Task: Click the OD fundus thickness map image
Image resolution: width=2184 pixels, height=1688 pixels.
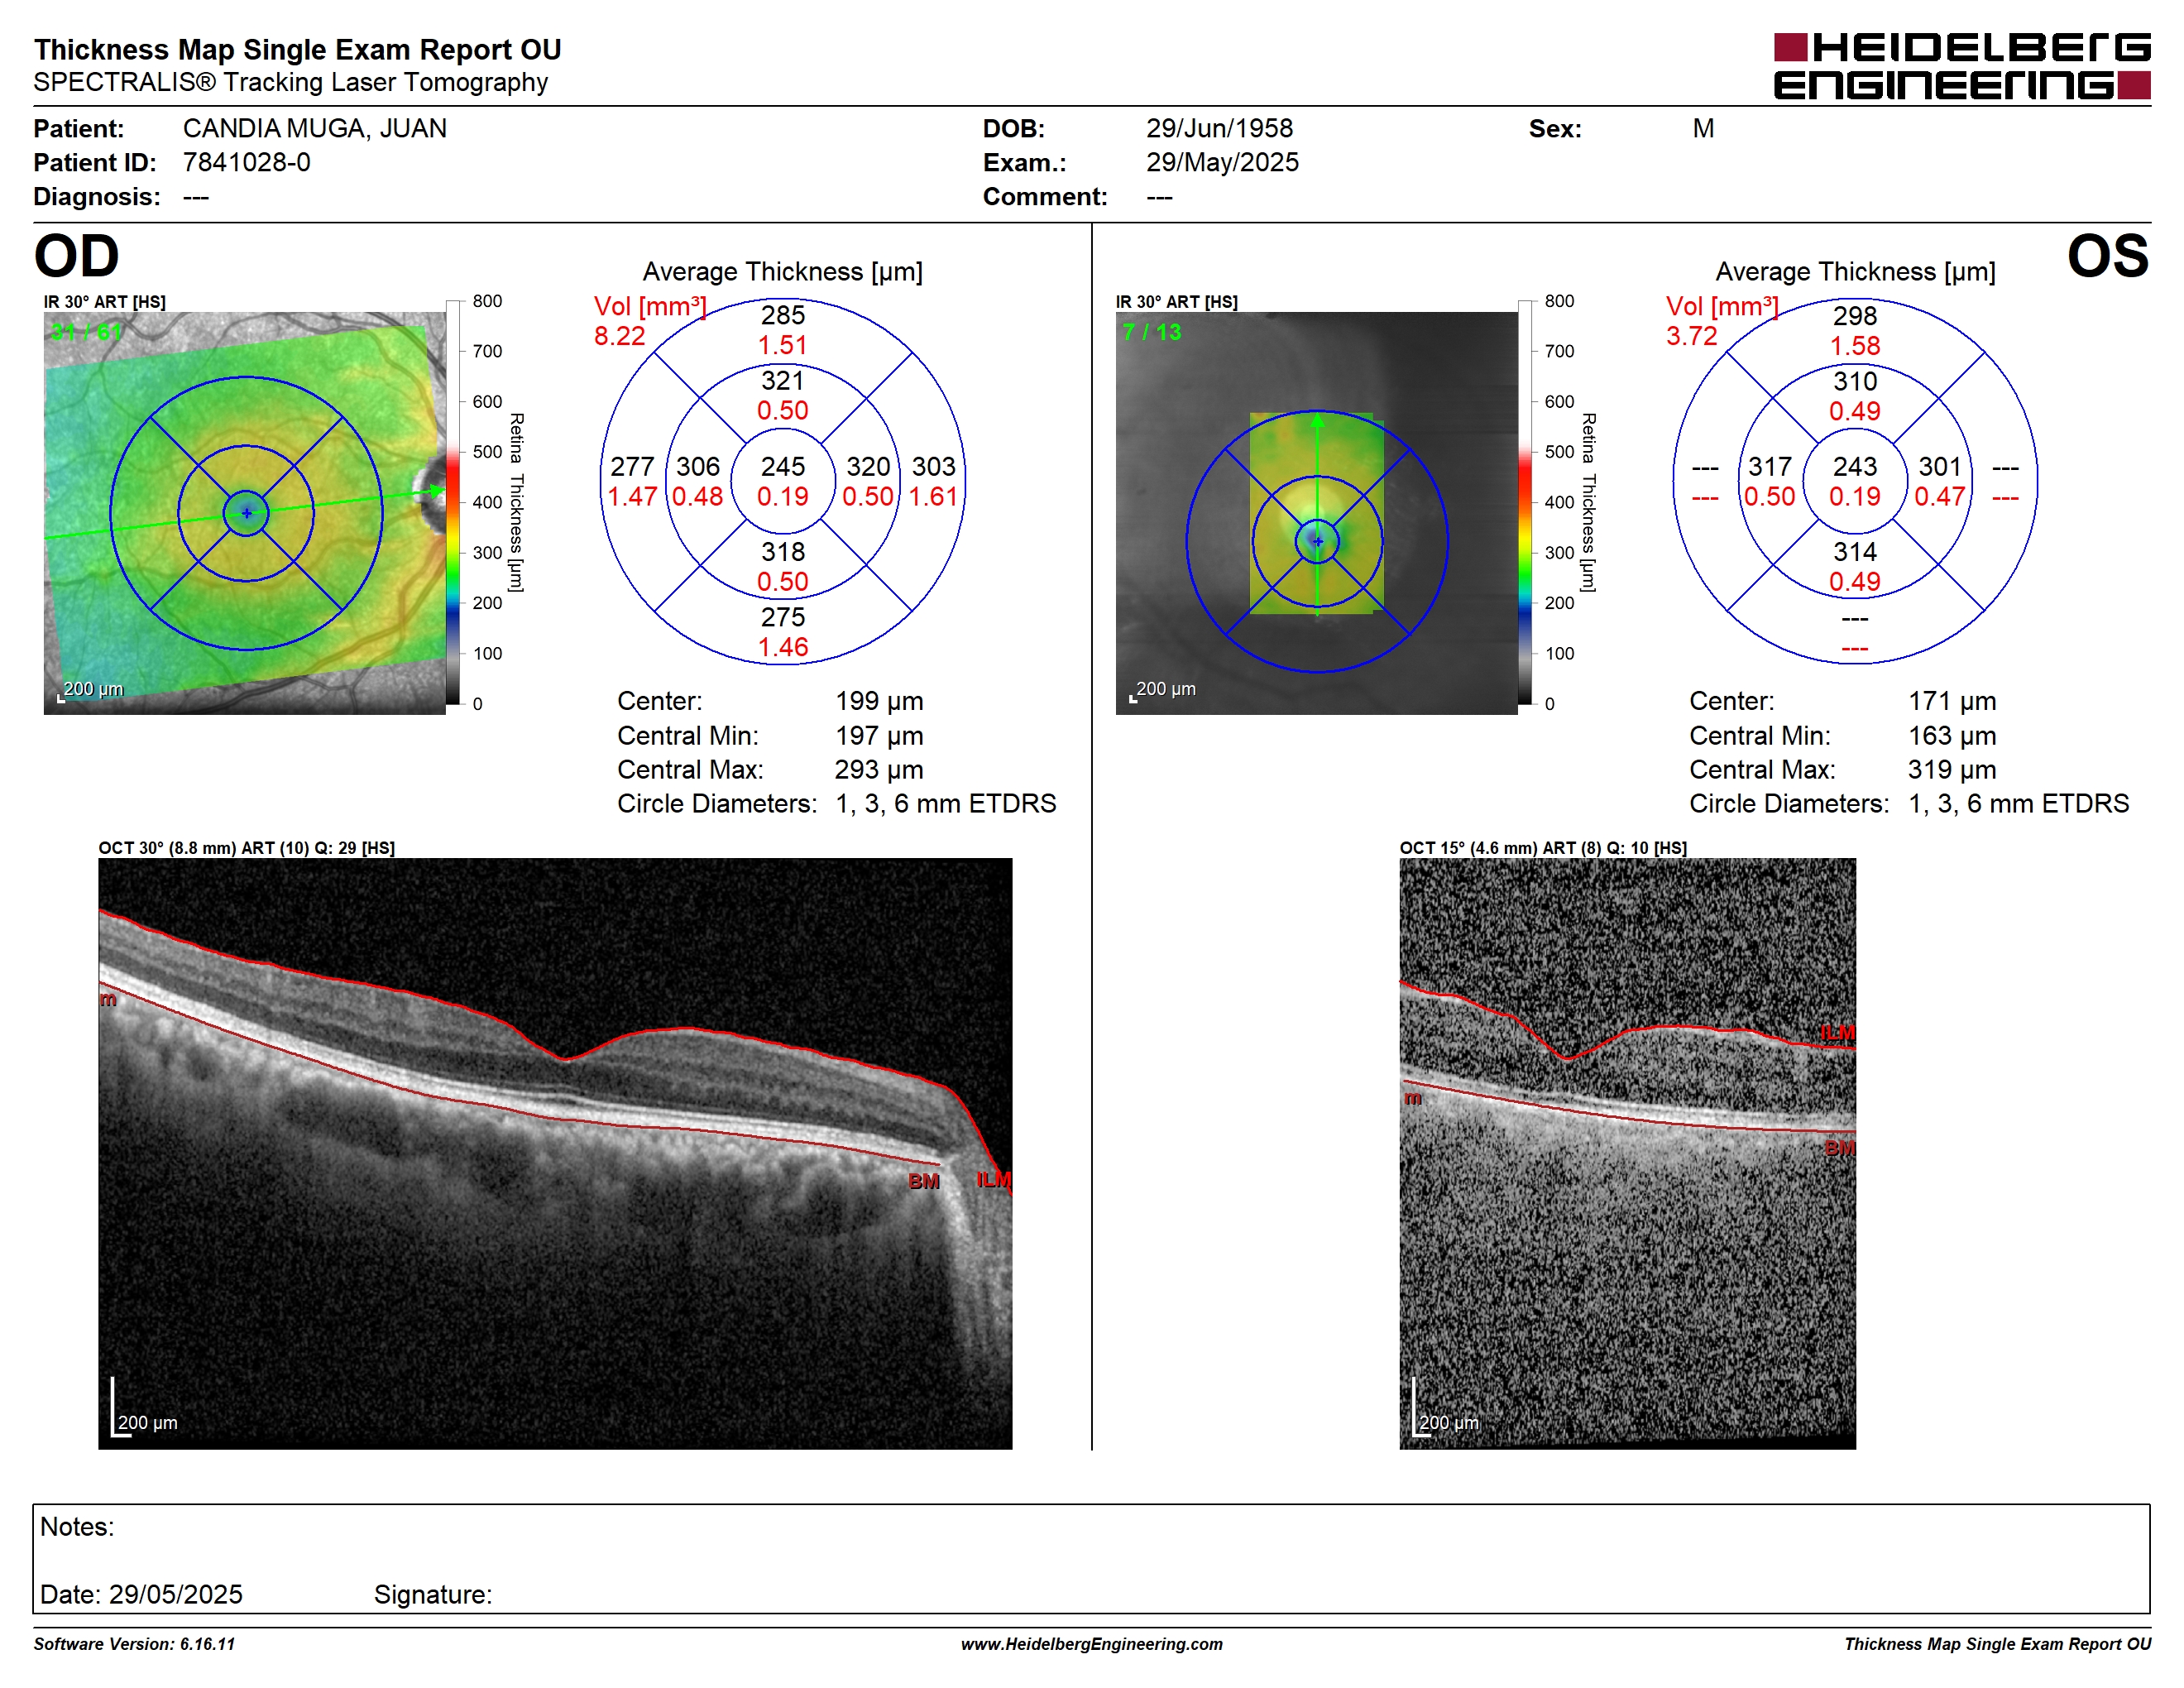Action: (x=245, y=513)
